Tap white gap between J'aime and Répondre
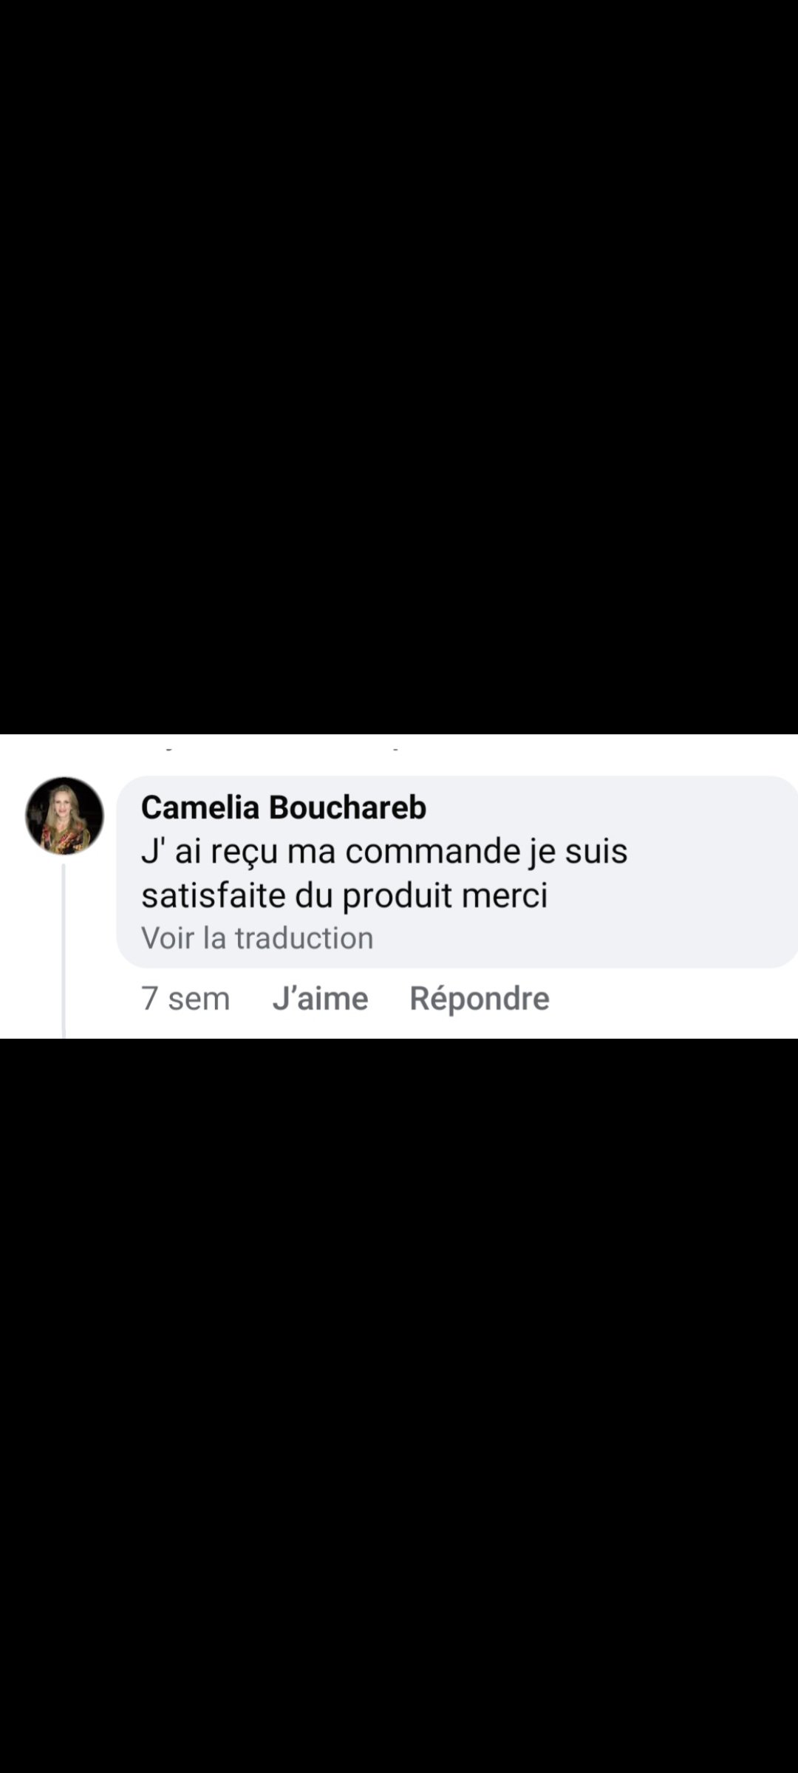 tap(389, 999)
